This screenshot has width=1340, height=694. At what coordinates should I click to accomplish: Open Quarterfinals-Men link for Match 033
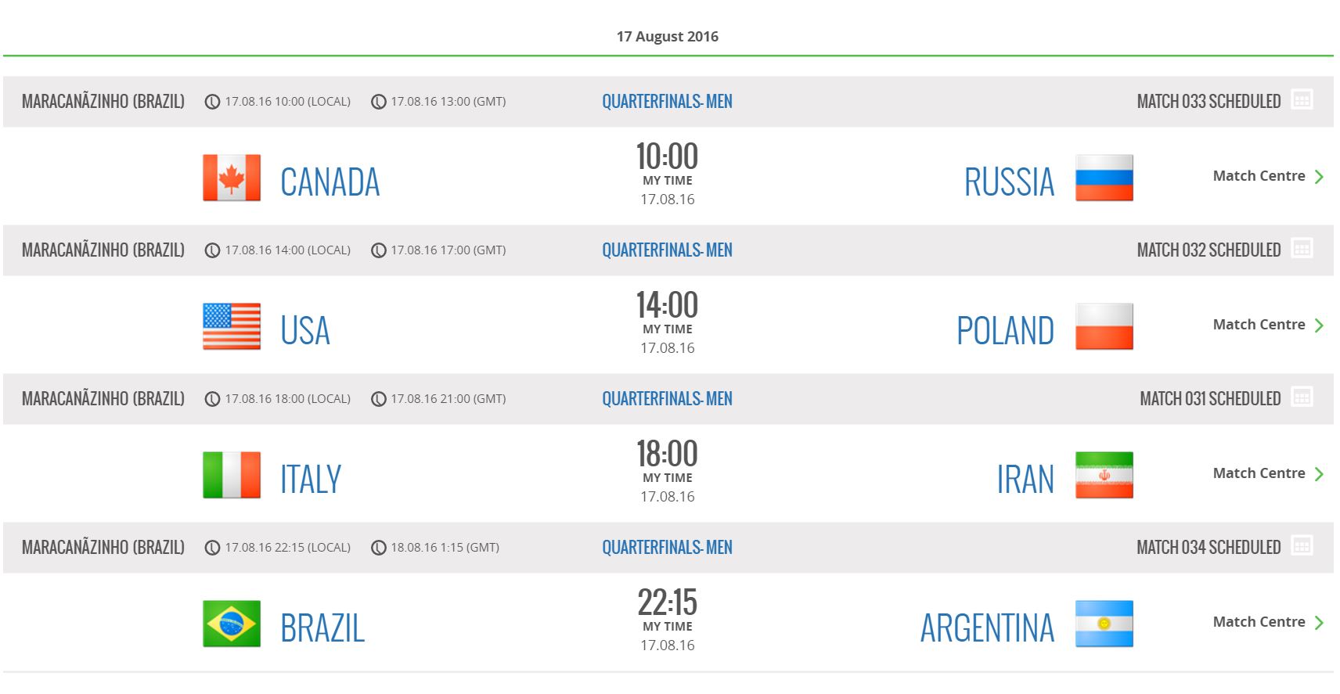(x=667, y=102)
